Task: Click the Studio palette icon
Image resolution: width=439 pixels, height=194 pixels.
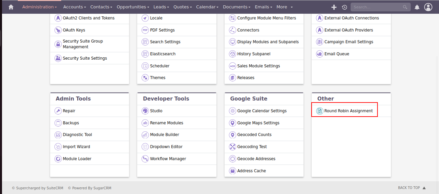Action: 145,111
